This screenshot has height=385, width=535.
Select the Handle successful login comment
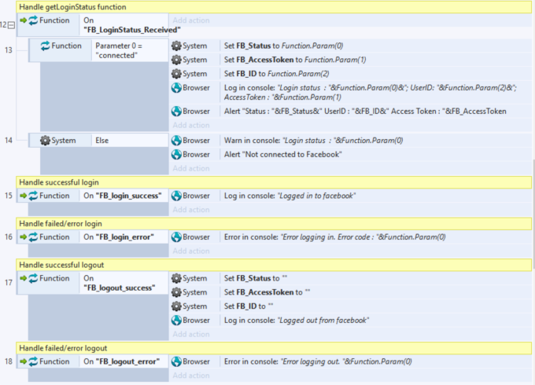[x=274, y=182]
